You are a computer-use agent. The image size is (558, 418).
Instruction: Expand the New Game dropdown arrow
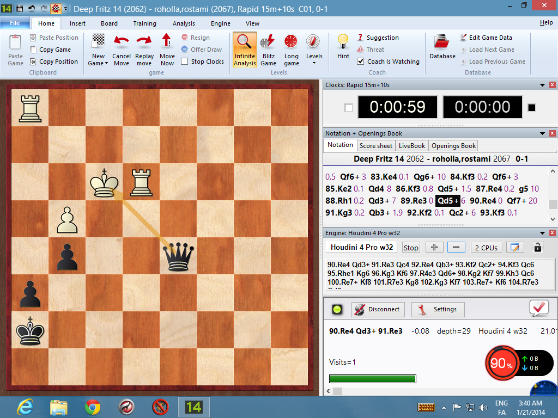(x=106, y=63)
